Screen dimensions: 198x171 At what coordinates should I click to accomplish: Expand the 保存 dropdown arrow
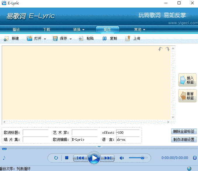coord(71,39)
